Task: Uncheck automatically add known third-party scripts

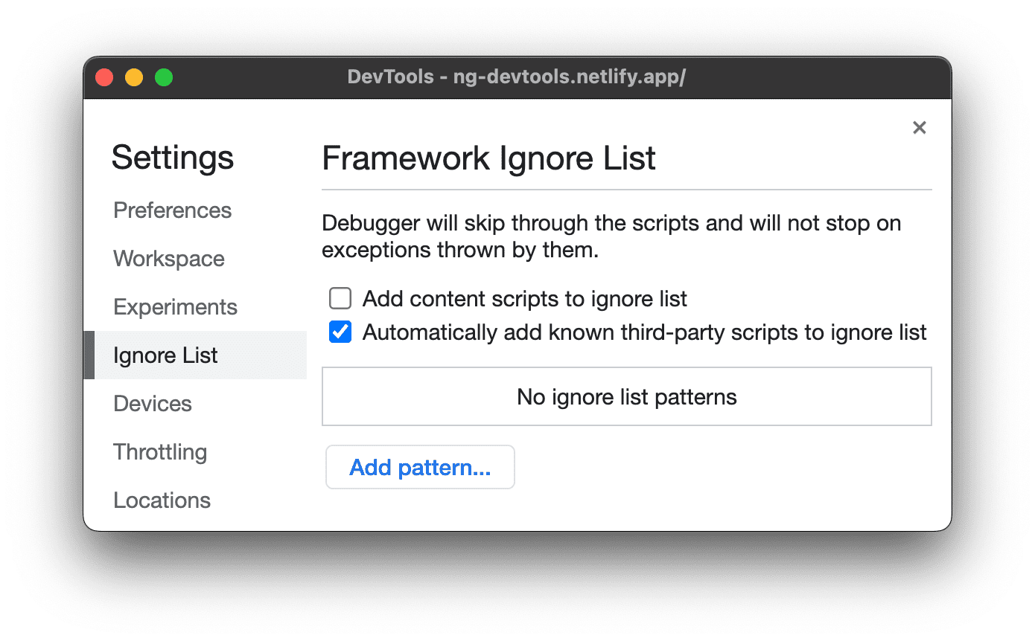Action: 340,332
